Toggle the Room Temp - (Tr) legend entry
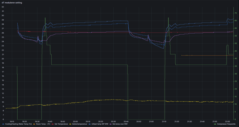Image resolution: width=239 pixels, height=127 pixels. tap(43, 124)
